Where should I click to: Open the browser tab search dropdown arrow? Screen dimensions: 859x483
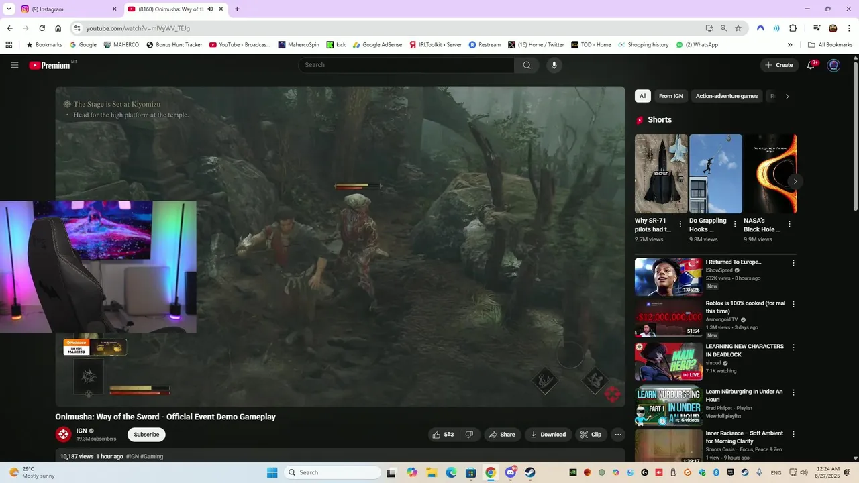[x=9, y=9]
